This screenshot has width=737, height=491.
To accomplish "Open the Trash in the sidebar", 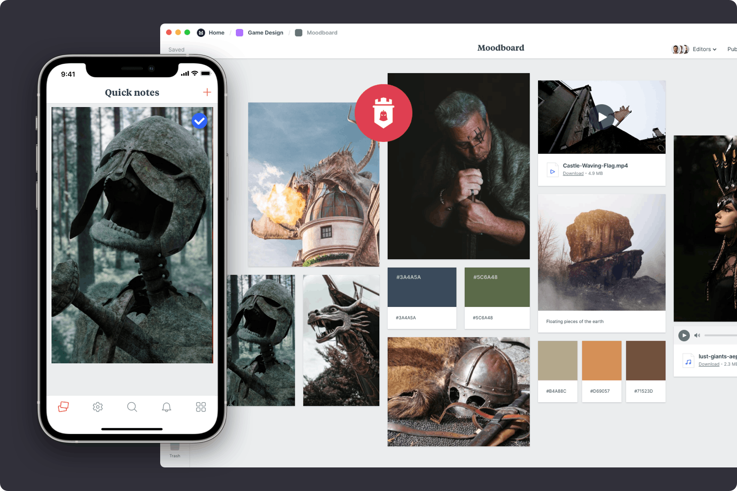I will pos(175,451).
